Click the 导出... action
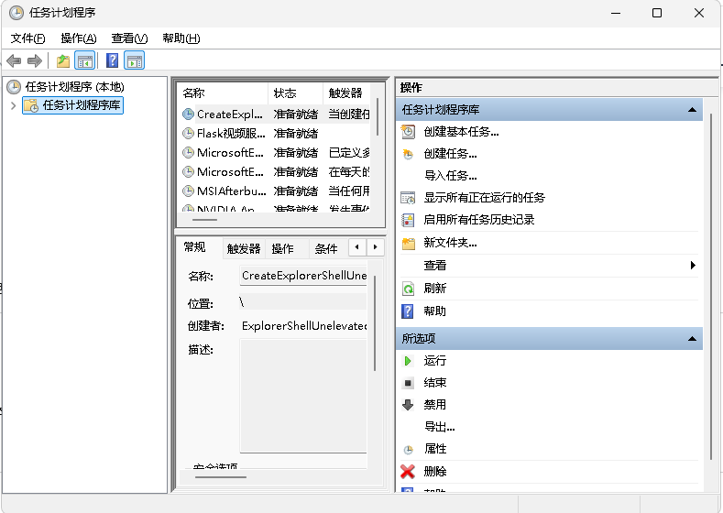Screen dimensions: 723x513 coord(439,427)
